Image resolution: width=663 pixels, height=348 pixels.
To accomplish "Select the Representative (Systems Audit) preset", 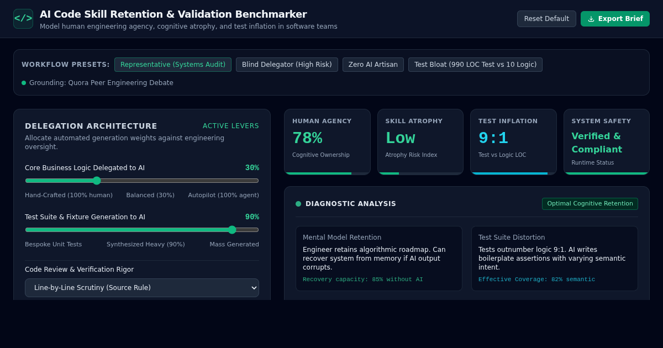I will coord(173,65).
